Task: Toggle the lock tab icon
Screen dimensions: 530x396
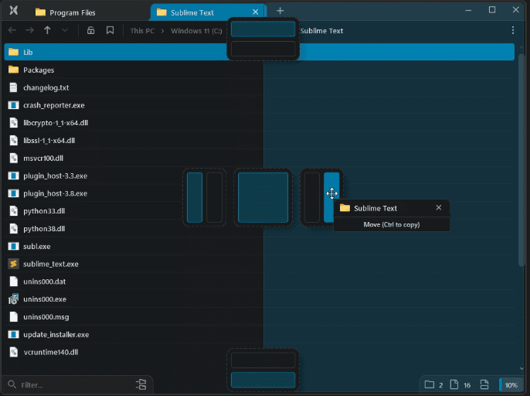Action: pos(90,30)
